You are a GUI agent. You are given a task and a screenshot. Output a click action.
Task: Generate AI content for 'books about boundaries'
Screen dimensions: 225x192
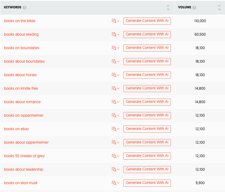click(x=147, y=61)
